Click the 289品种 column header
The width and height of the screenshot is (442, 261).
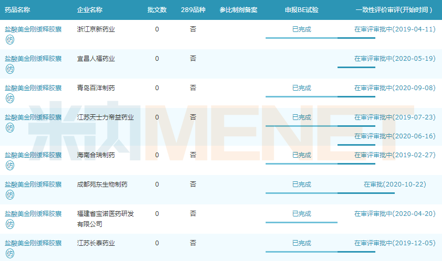tap(193, 10)
